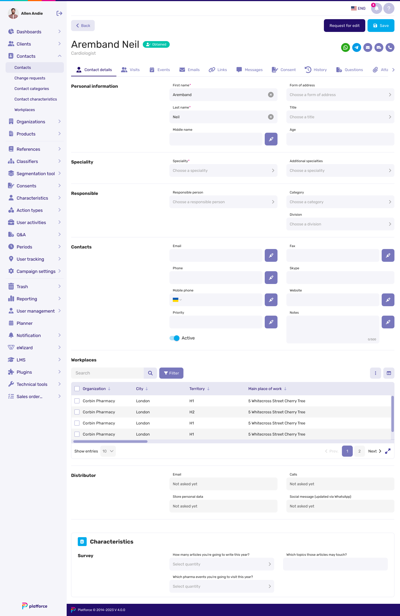Click edit pen next to Mobile phone

tap(271, 300)
